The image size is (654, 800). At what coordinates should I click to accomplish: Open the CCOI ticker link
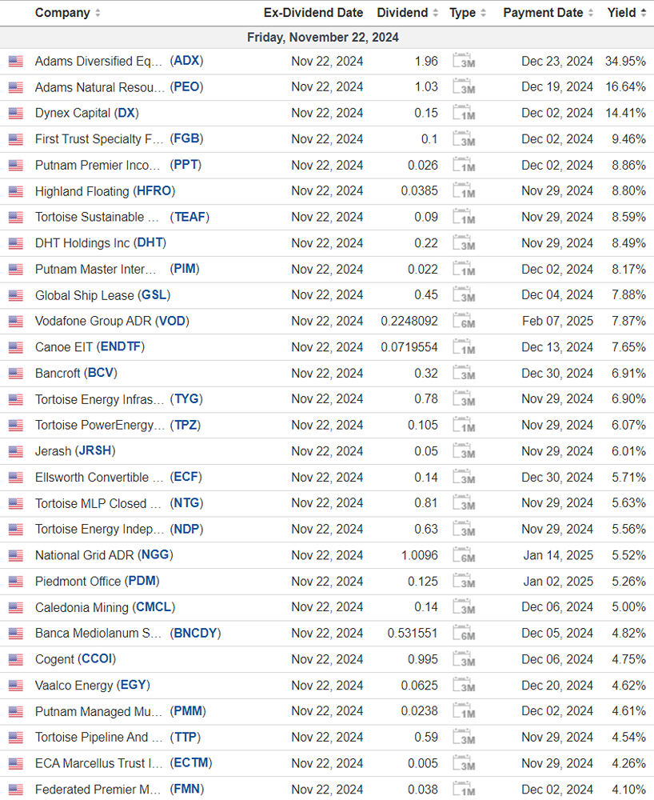tap(98, 659)
